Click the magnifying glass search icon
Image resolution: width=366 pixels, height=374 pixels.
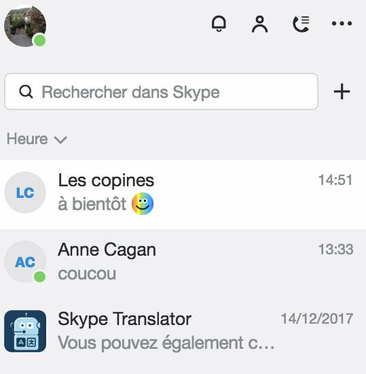[x=26, y=92]
